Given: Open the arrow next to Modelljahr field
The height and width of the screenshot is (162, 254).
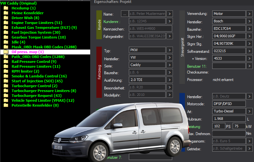Looking at the screenshot, I should tap(169, 95).
